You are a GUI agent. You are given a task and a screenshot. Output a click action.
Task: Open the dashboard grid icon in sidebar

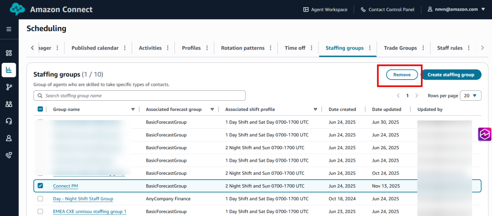click(x=9, y=53)
